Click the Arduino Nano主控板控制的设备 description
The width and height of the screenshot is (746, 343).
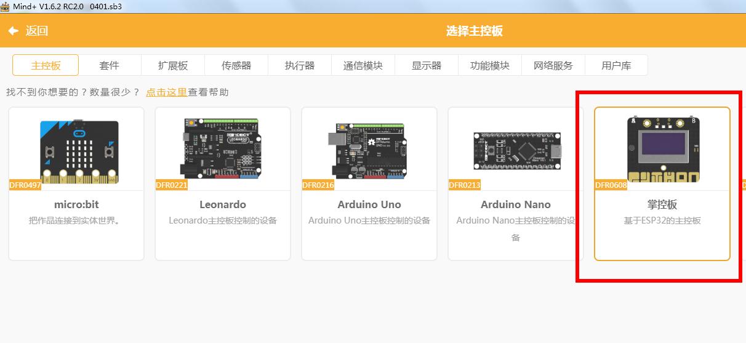[x=516, y=228]
